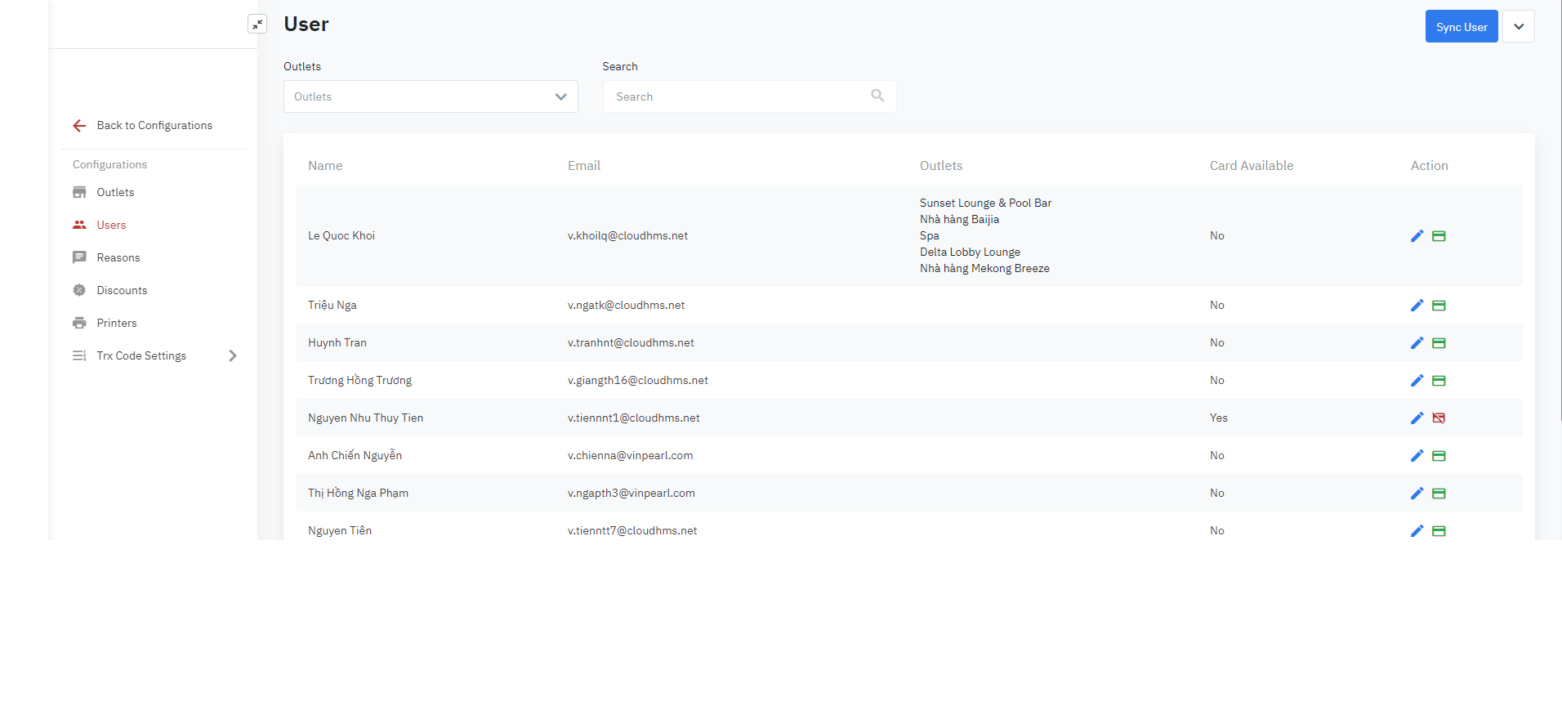Remove card icon for Nguyen Nhu Thuy Tien
The image size is (1562, 706).
pyautogui.click(x=1439, y=418)
